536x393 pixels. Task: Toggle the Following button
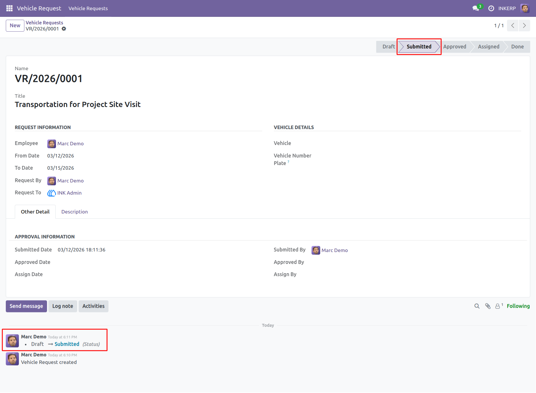coord(518,306)
